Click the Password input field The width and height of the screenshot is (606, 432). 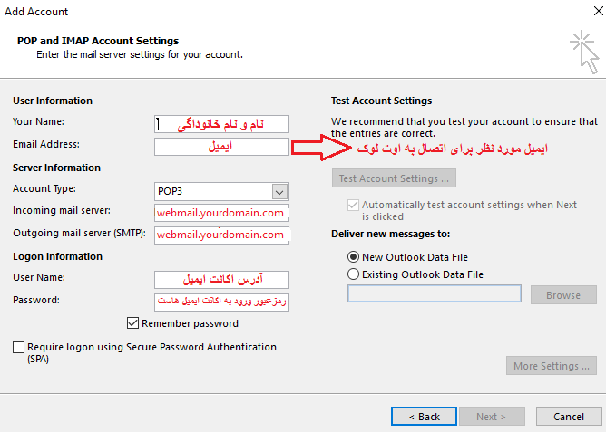(x=221, y=302)
